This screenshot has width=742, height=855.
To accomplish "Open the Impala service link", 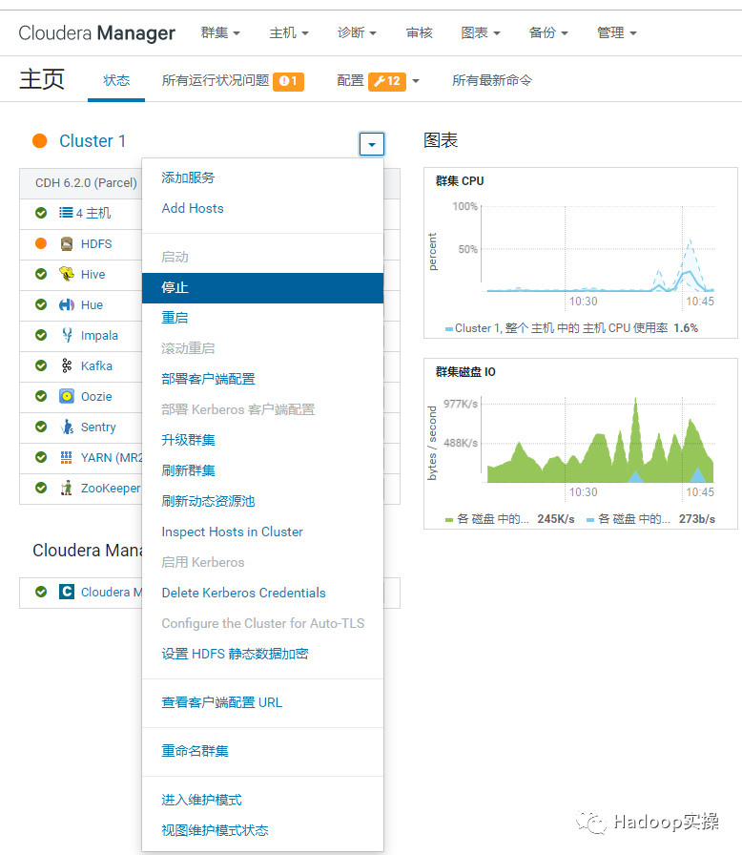I will (99, 335).
